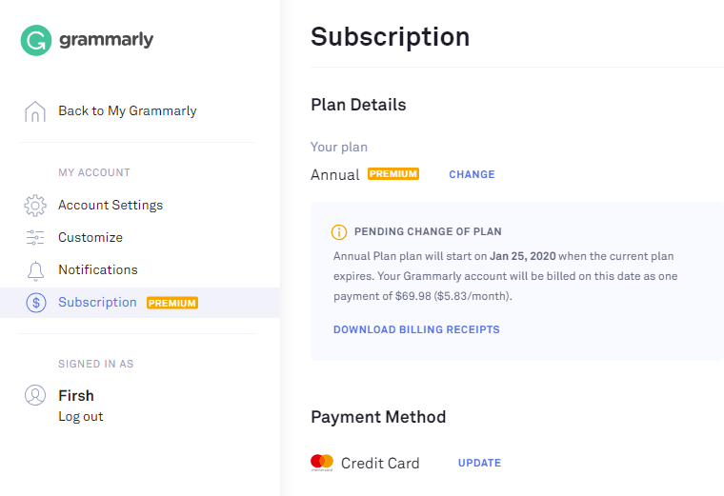Click UPDATE next to Credit Card
Image resolution: width=724 pixels, height=496 pixels.
[x=479, y=463]
